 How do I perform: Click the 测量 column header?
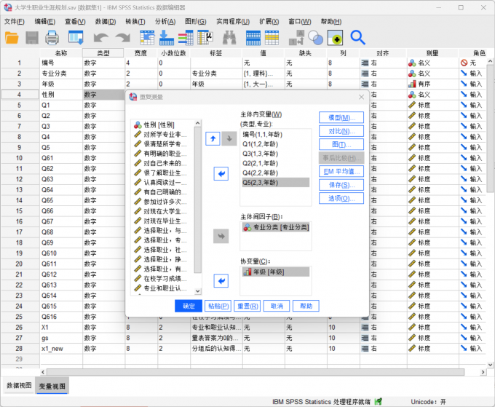click(432, 53)
